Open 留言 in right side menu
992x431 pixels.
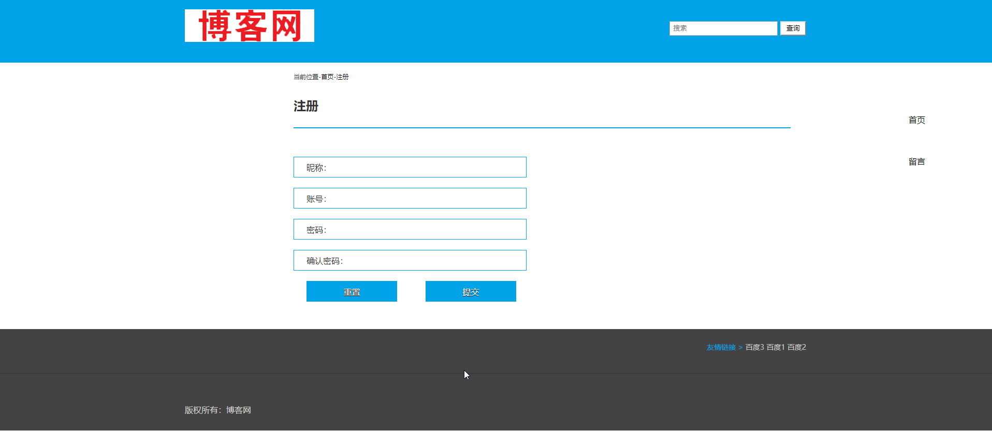(x=916, y=162)
